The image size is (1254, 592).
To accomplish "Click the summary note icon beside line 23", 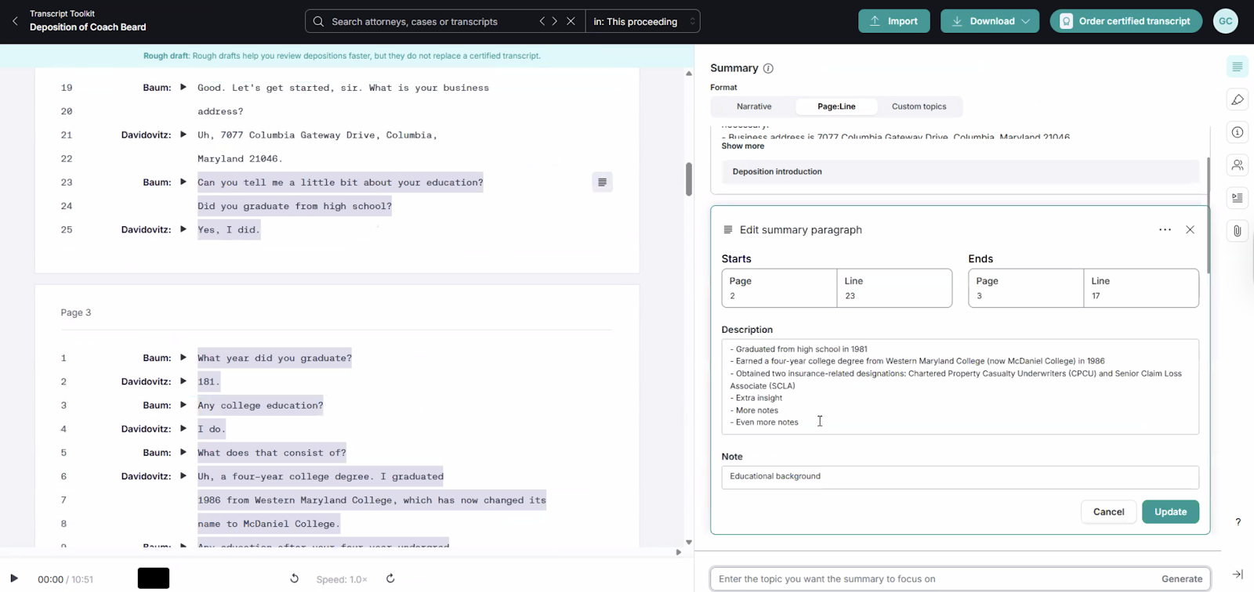I will coord(602,182).
